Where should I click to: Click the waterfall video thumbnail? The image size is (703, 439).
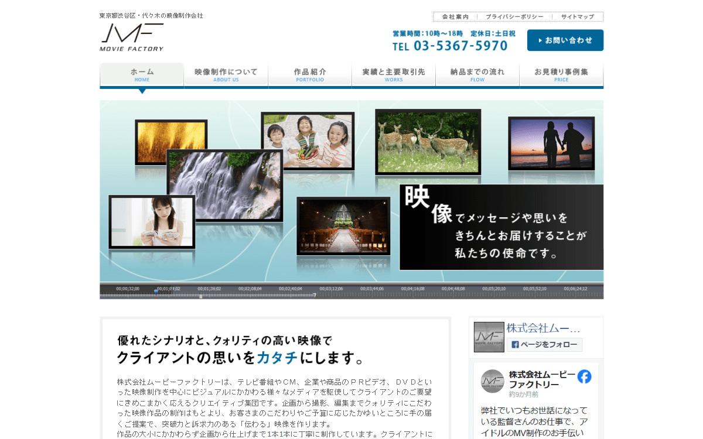pos(225,186)
